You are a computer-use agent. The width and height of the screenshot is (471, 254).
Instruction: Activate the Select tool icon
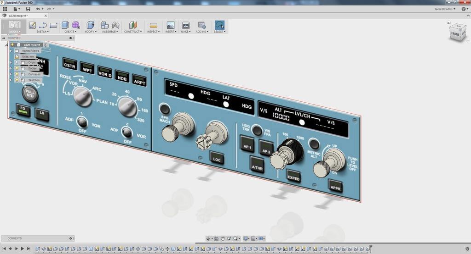219,25
